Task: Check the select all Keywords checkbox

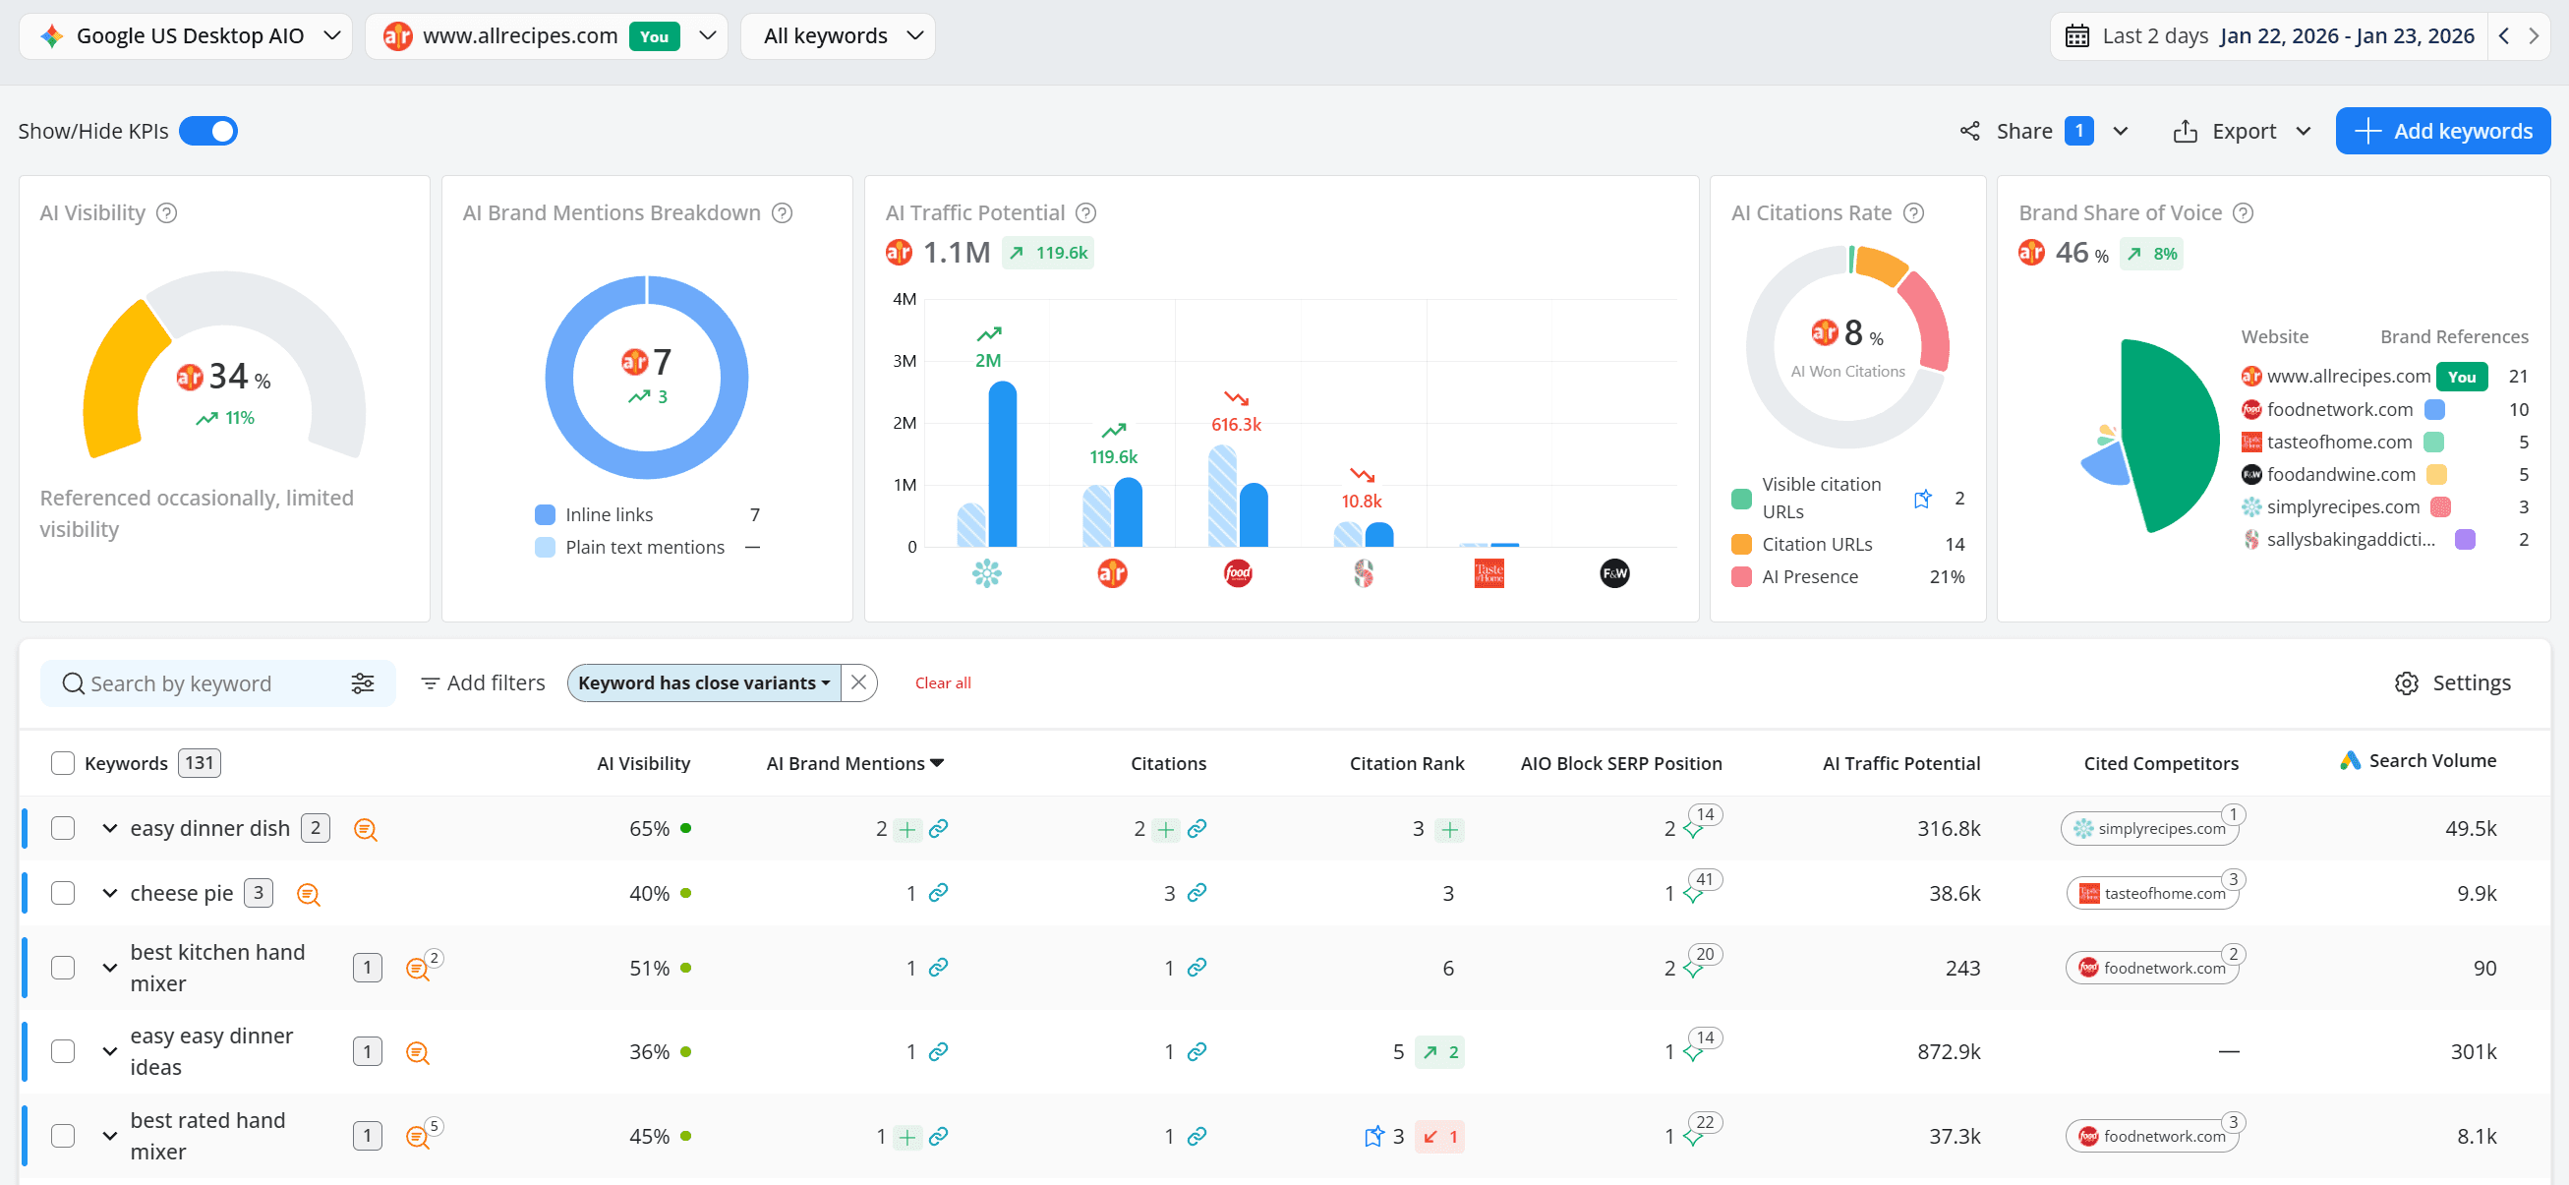Action: pyautogui.click(x=63, y=763)
